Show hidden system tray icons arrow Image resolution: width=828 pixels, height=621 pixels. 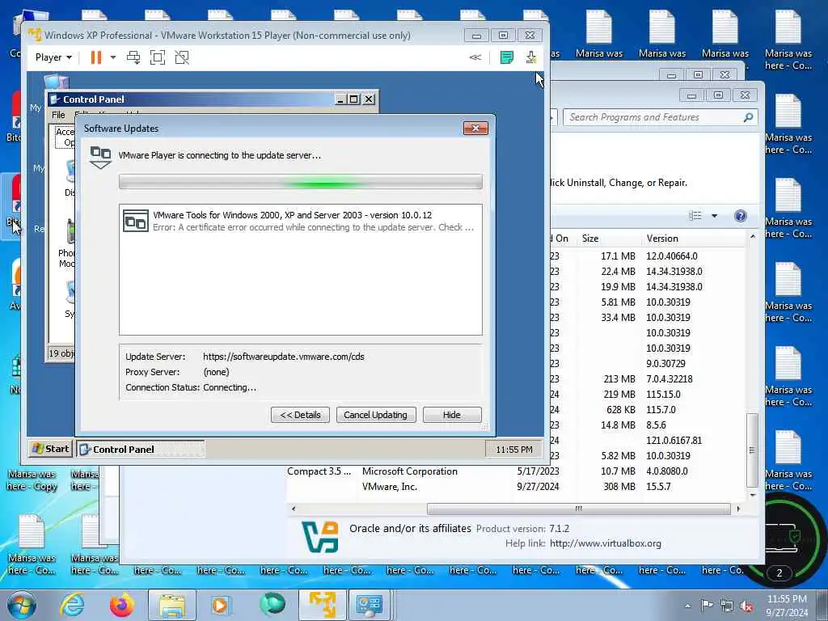tap(687, 606)
